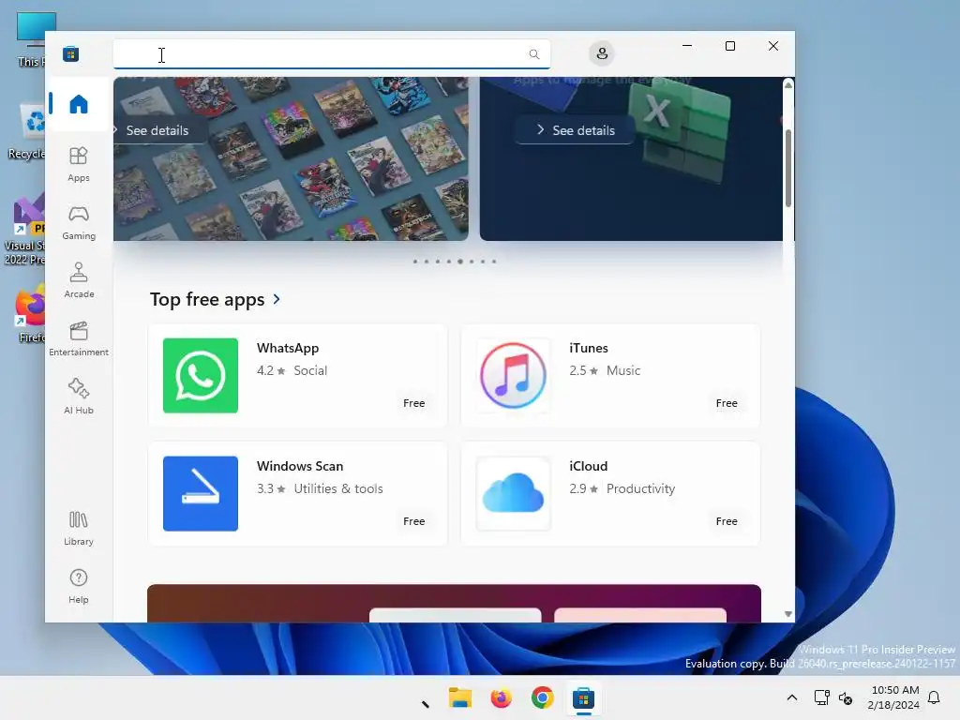The height and width of the screenshot is (720, 960).
Task: Click the muted volume tray icon
Action: pos(846,697)
